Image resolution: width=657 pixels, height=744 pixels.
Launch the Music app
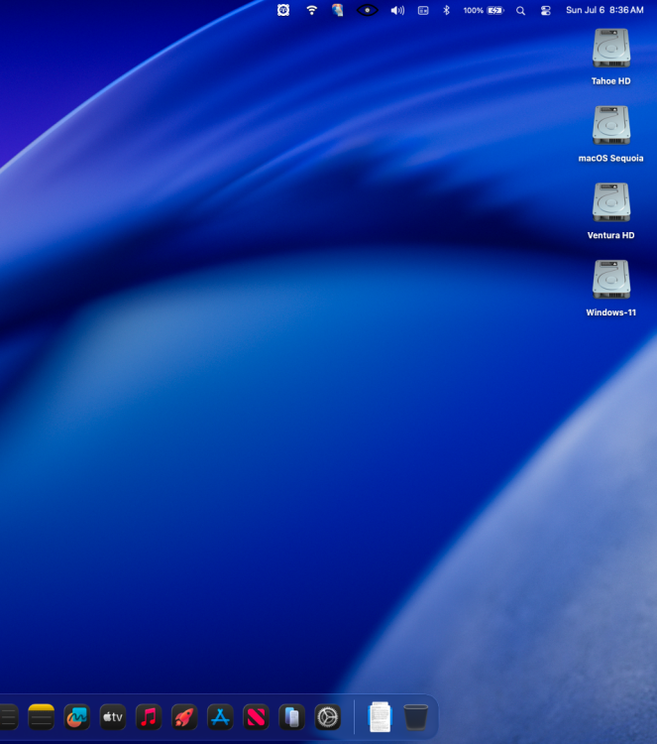point(149,717)
